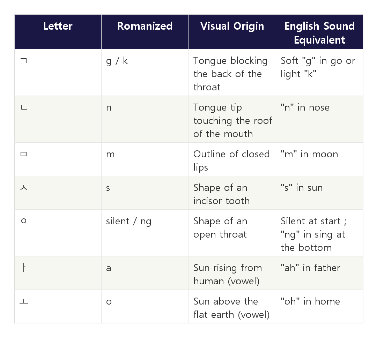Select the ㅏ vowel glyph
Screen dimensions: 377x337
pyautogui.click(x=24, y=267)
